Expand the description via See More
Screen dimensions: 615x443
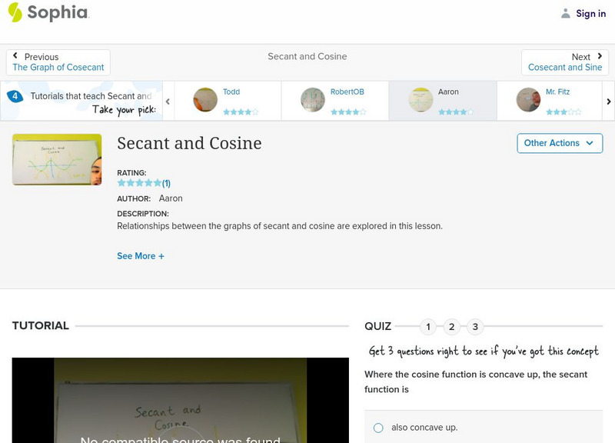(x=141, y=255)
